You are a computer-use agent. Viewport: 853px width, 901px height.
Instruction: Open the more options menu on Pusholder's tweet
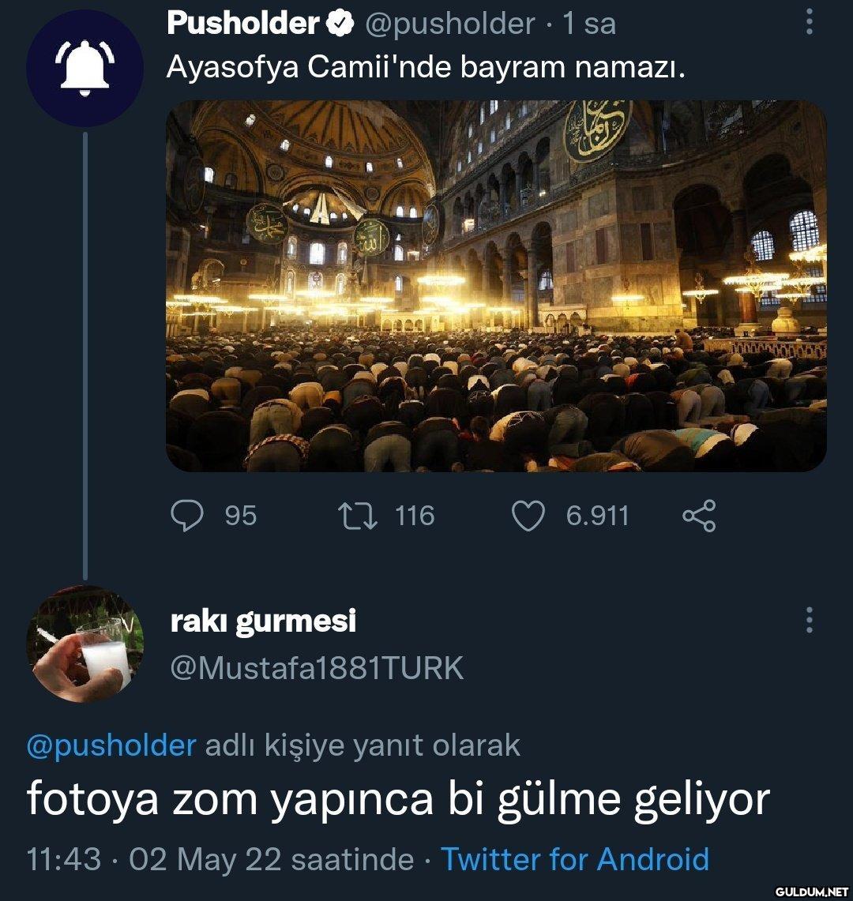(x=809, y=22)
